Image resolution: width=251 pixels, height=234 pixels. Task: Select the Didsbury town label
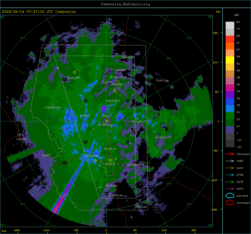(x=105, y=125)
